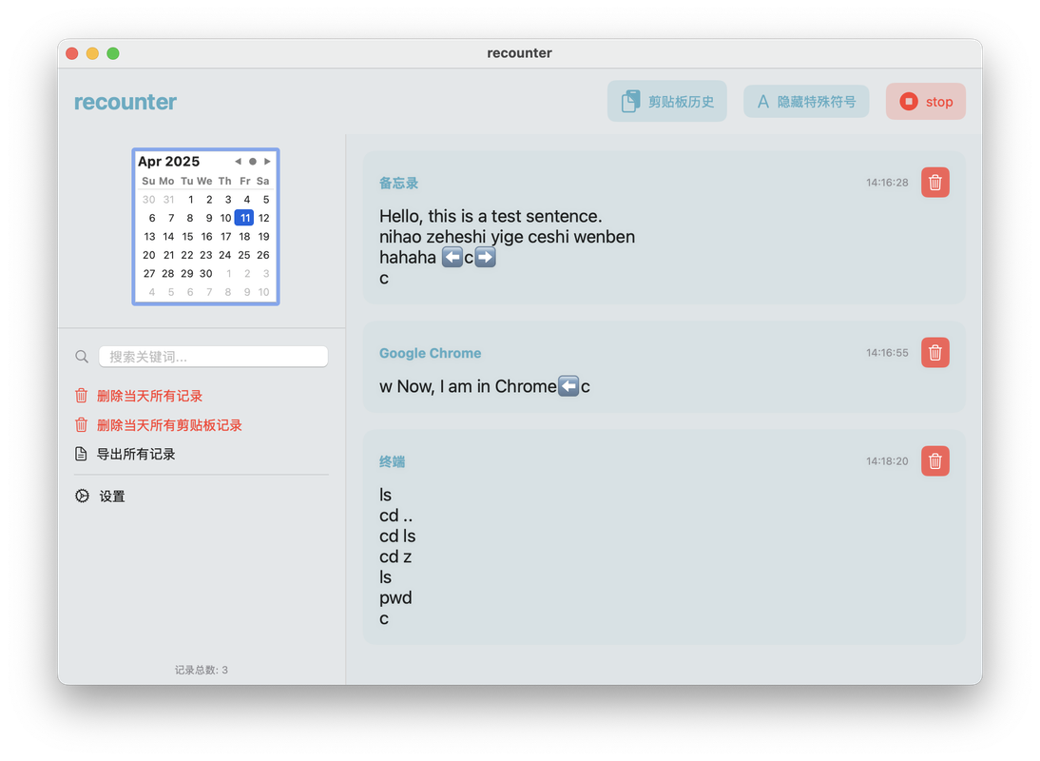Click the 'pwd' line in 终端 record

click(396, 598)
